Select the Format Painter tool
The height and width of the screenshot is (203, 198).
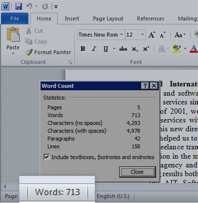pyautogui.click(x=48, y=52)
